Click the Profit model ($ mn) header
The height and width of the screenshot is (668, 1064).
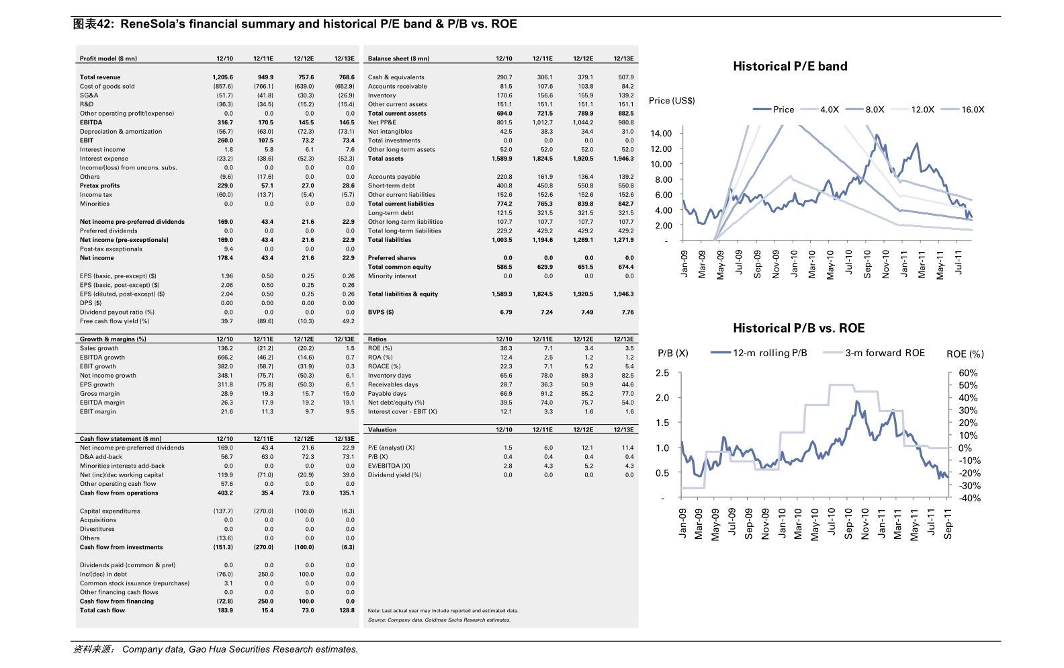108,58
